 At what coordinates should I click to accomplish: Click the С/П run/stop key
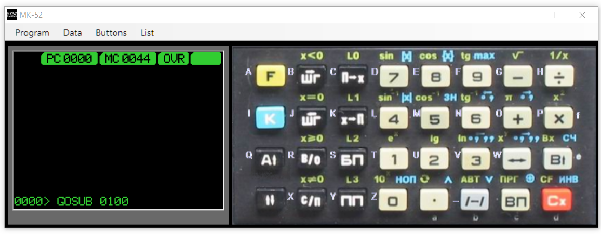[x=311, y=200]
